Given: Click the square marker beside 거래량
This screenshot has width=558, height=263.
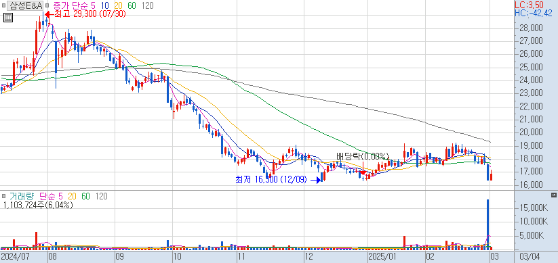Looking at the screenshot, I should [3, 196].
